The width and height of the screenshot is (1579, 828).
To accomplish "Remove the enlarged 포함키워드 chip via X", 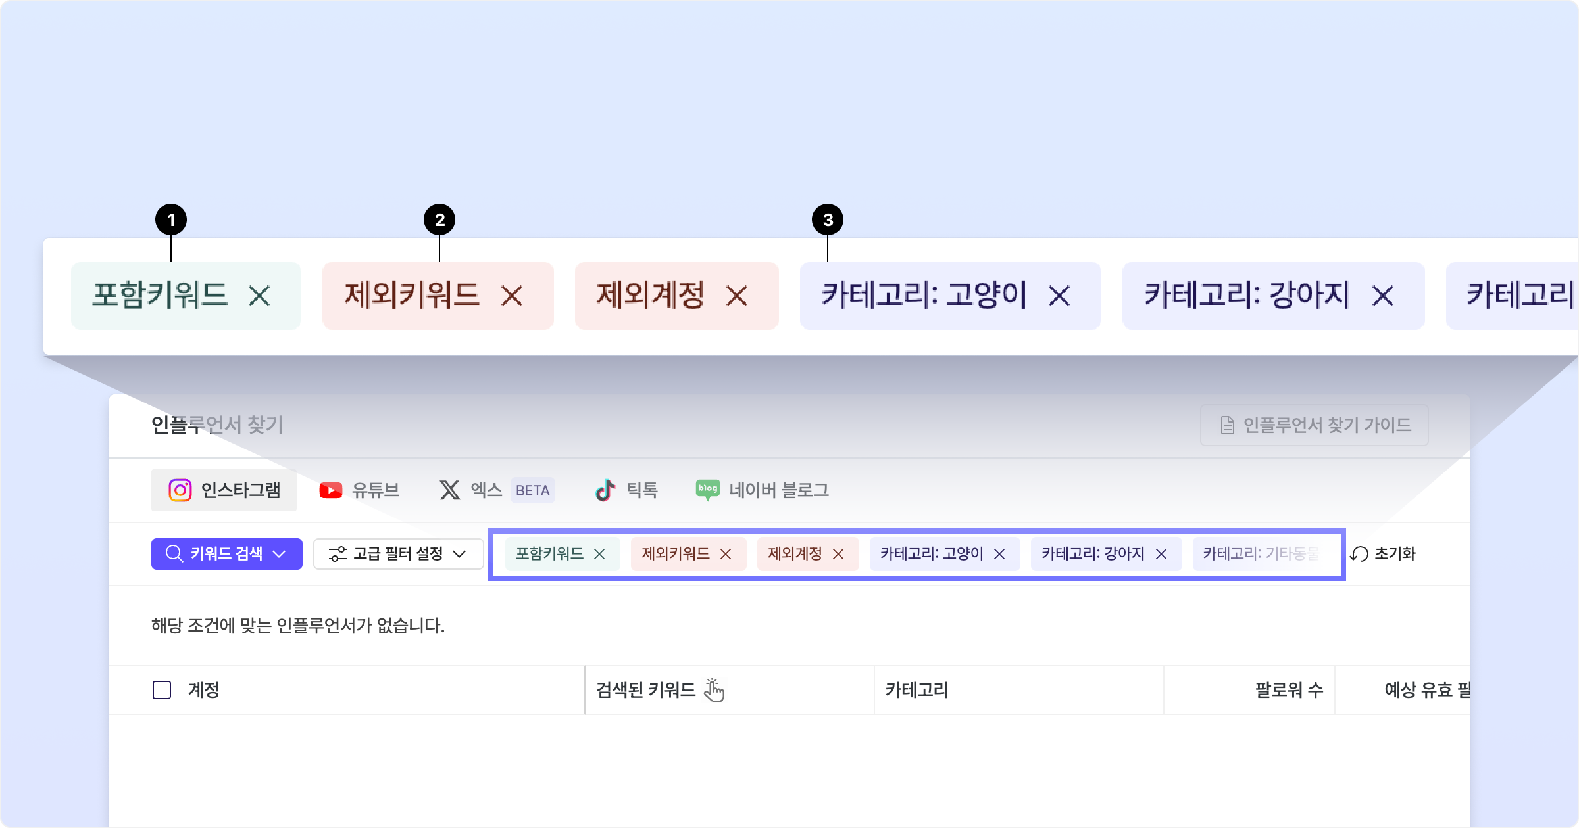I will tap(259, 296).
